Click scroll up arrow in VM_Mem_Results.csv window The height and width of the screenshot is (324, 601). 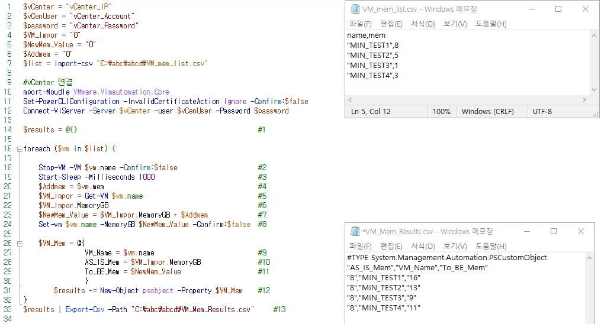click(590, 258)
